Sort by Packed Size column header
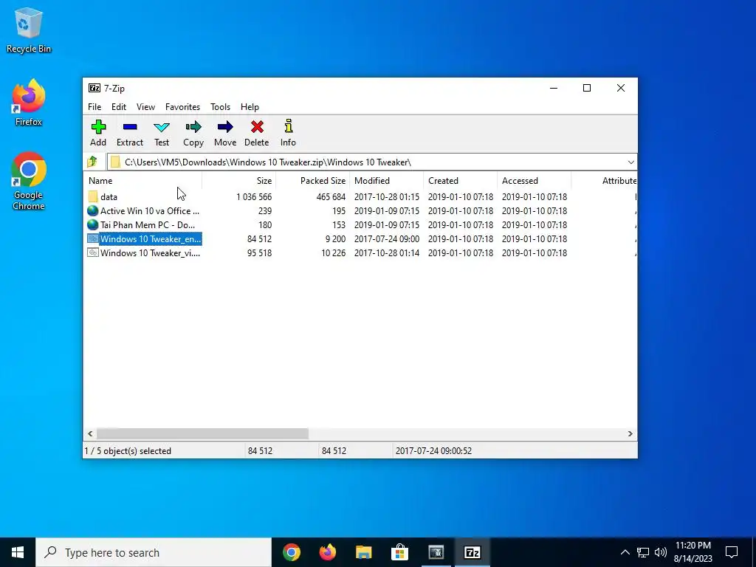 (312, 181)
